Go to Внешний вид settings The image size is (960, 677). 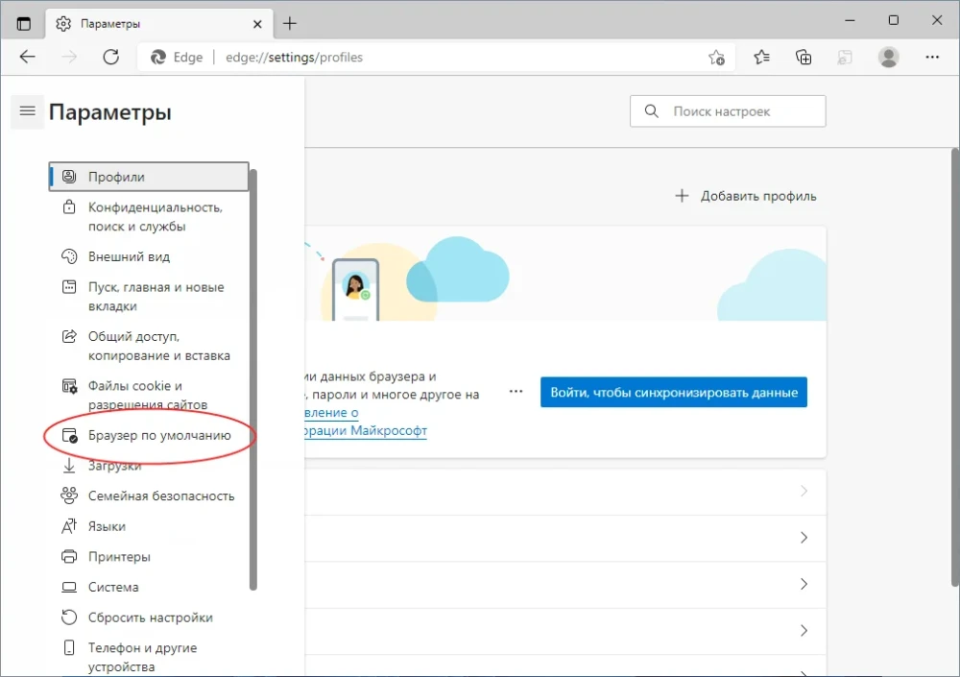click(129, 256)
